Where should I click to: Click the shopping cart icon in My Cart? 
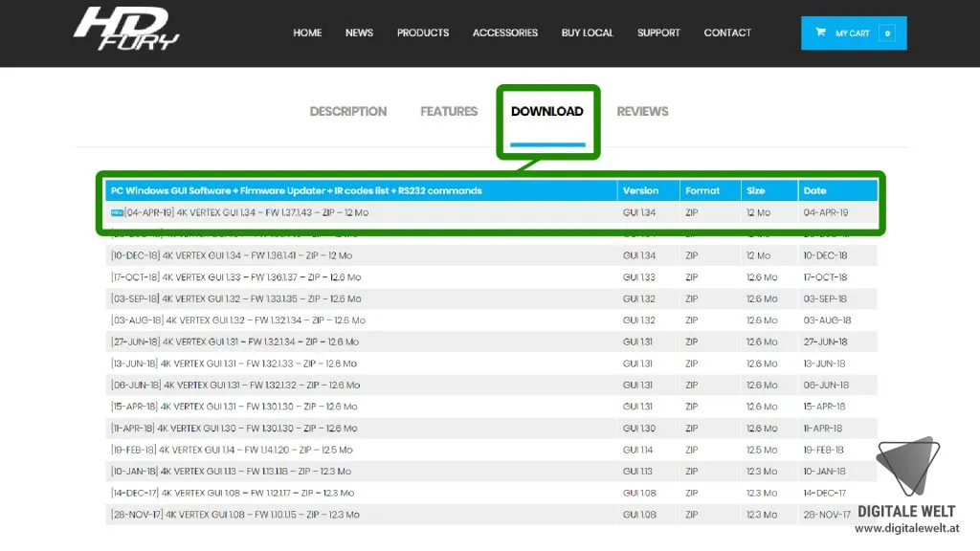pos(820,33)
